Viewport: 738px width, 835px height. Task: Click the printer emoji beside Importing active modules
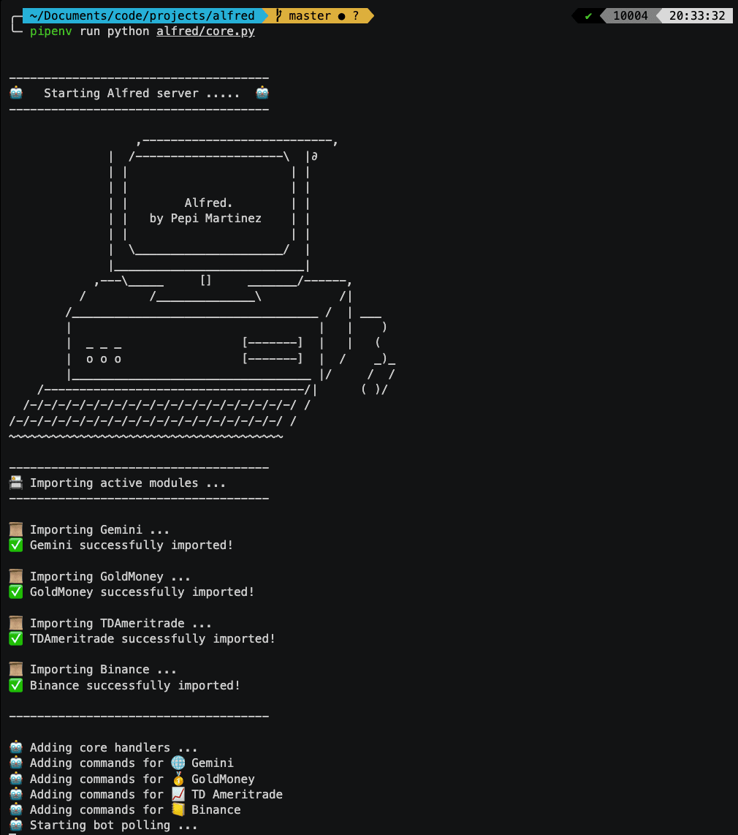tap(16, 483)
